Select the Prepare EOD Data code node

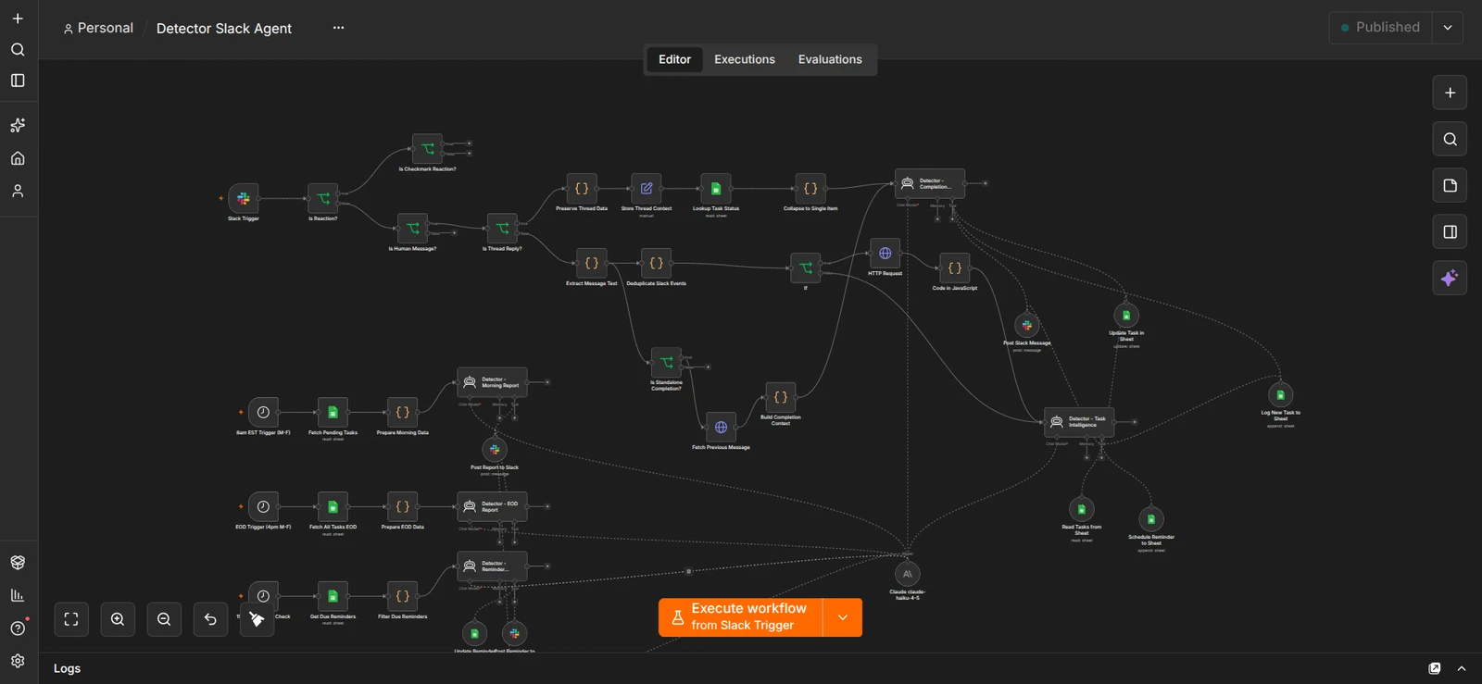pos(403,506)
